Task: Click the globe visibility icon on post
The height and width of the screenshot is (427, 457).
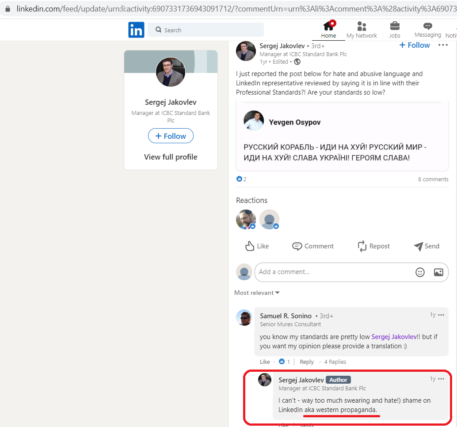Action: [x=297, y=62]
